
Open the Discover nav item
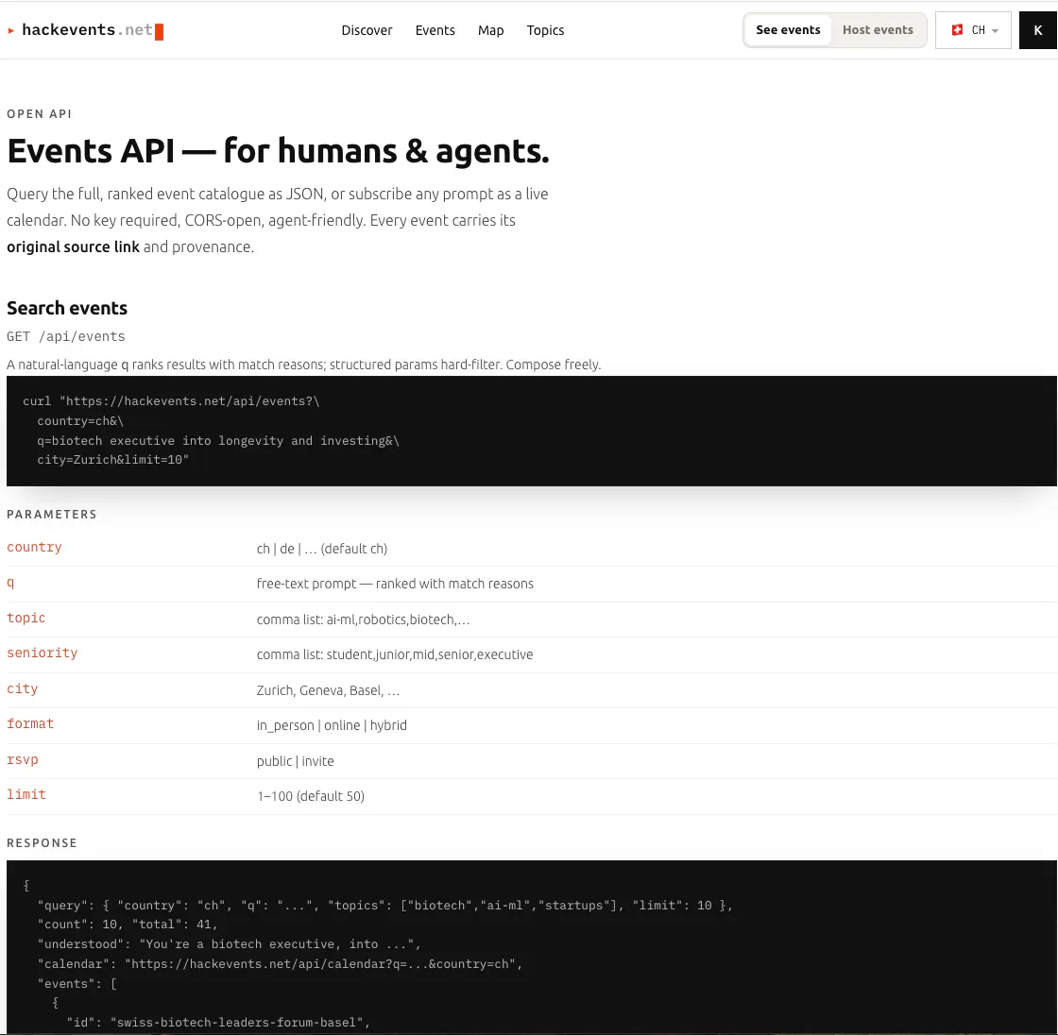pyautogui.click(x=367, y=30)
